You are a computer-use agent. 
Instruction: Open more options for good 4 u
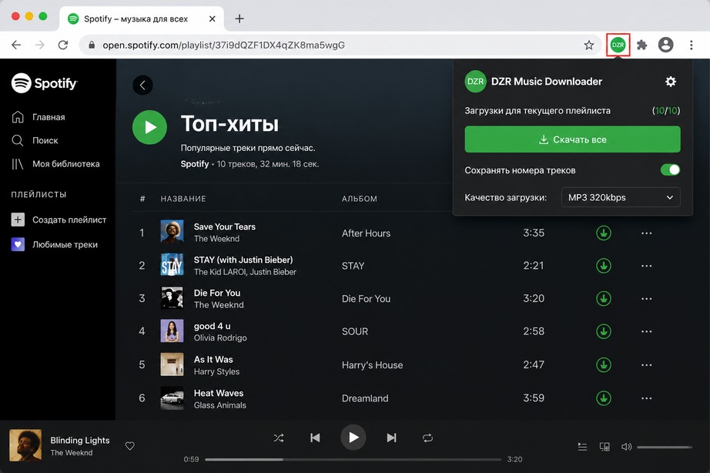(x=647, y=332)
